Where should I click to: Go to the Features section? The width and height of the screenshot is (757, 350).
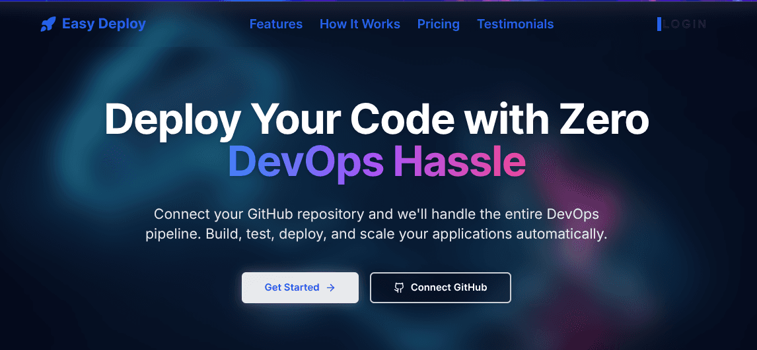pos(276,24)
